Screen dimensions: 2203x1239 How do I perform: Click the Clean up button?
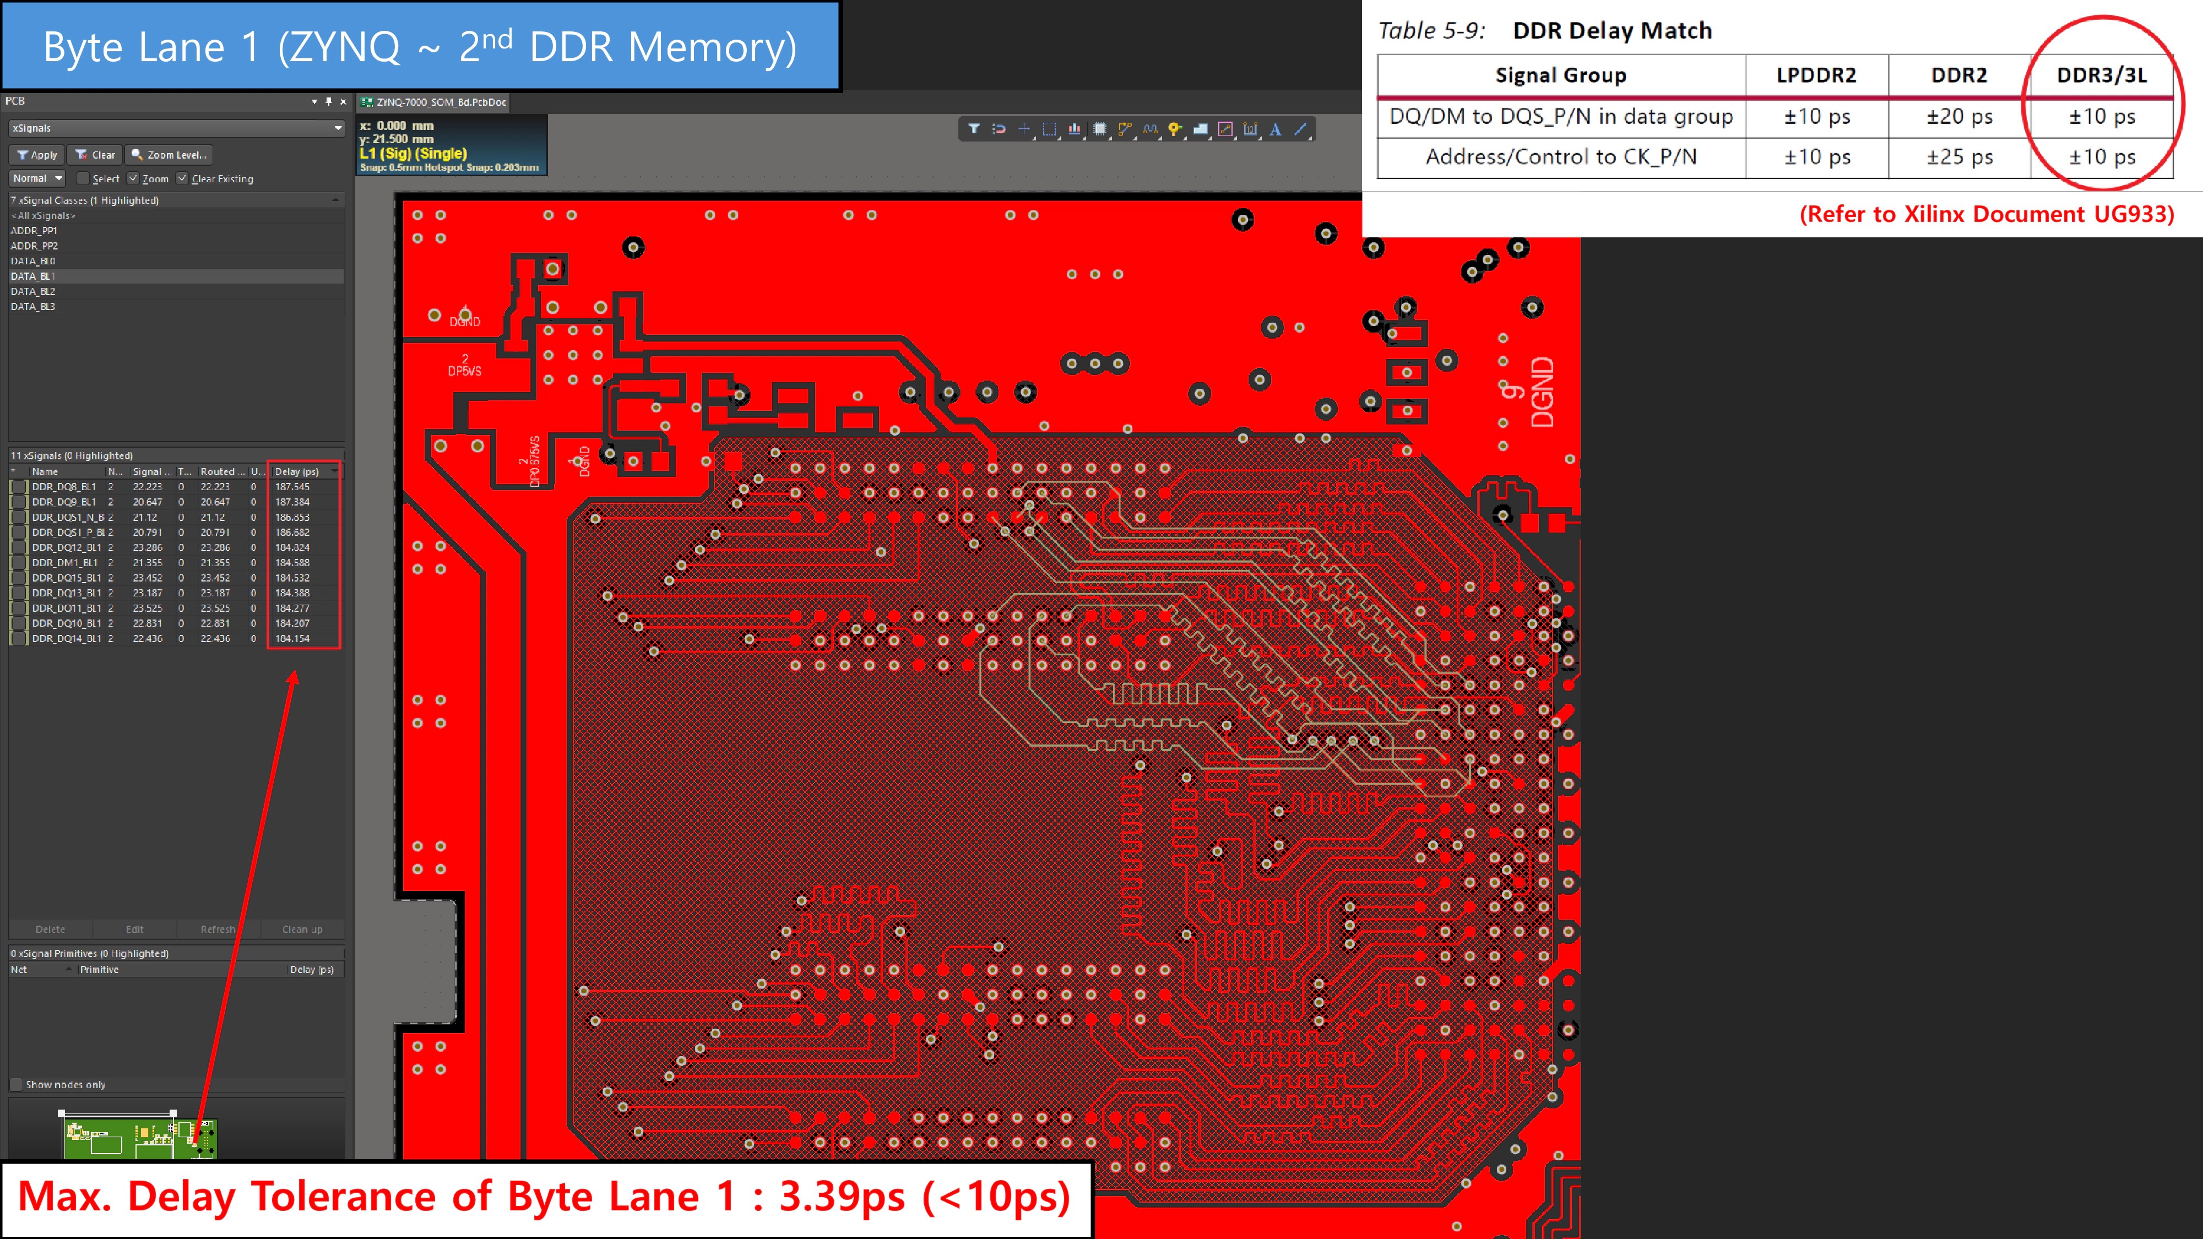pyautogui.click(x=302, y=930)
